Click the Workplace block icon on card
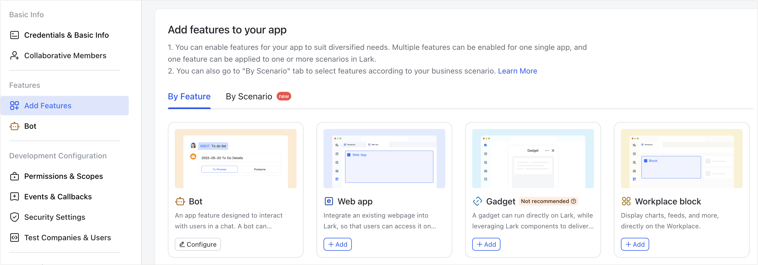Viewport: 758px width, 265px height. (x=626, y=201)
